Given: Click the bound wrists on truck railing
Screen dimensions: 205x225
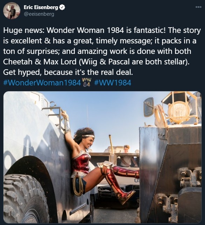Looking at the screenshot, I should [x=65, y=115].
